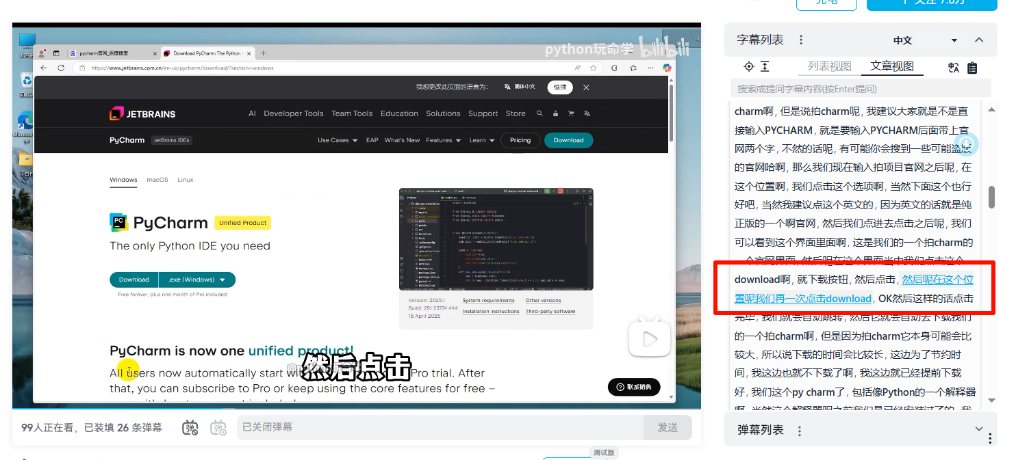Switch to 列表视图 tab
The image size is (1029, 460).
[829, 66]
